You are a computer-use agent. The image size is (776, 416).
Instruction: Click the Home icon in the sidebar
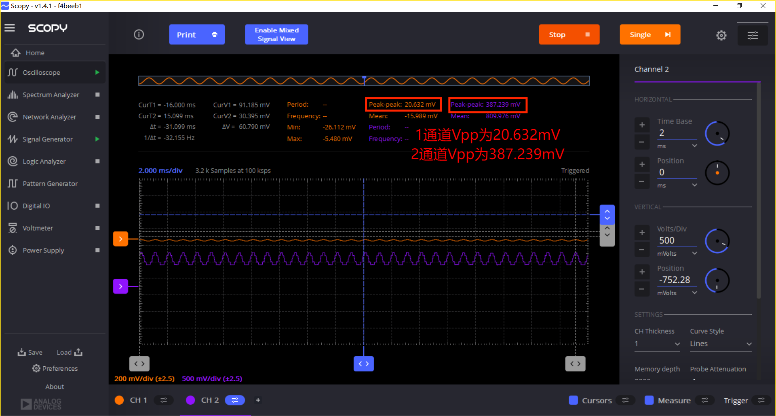coord(16,53)
